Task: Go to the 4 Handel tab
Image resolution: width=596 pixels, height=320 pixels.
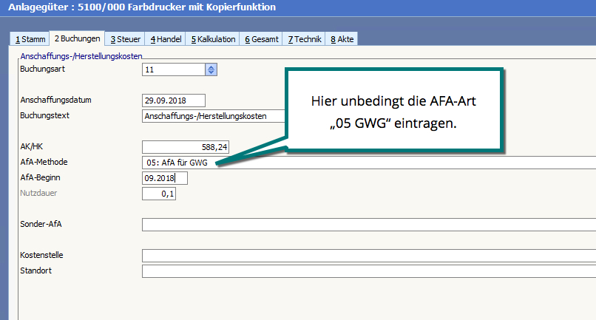Action: [x=166, y=39]
